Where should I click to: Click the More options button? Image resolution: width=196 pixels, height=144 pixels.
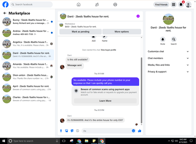[122, 32]
